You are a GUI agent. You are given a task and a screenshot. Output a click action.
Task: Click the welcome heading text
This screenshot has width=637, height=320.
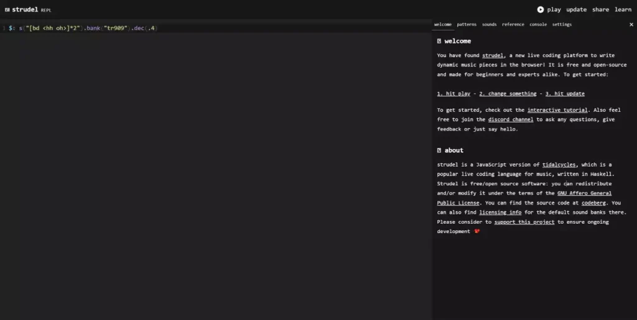point(458,41)
